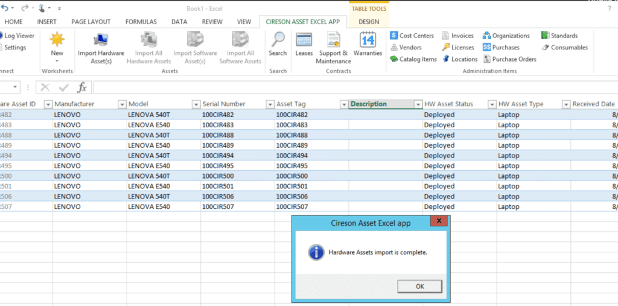
Task: Expand the Description column filter dropdown
Action: point(418,104)
